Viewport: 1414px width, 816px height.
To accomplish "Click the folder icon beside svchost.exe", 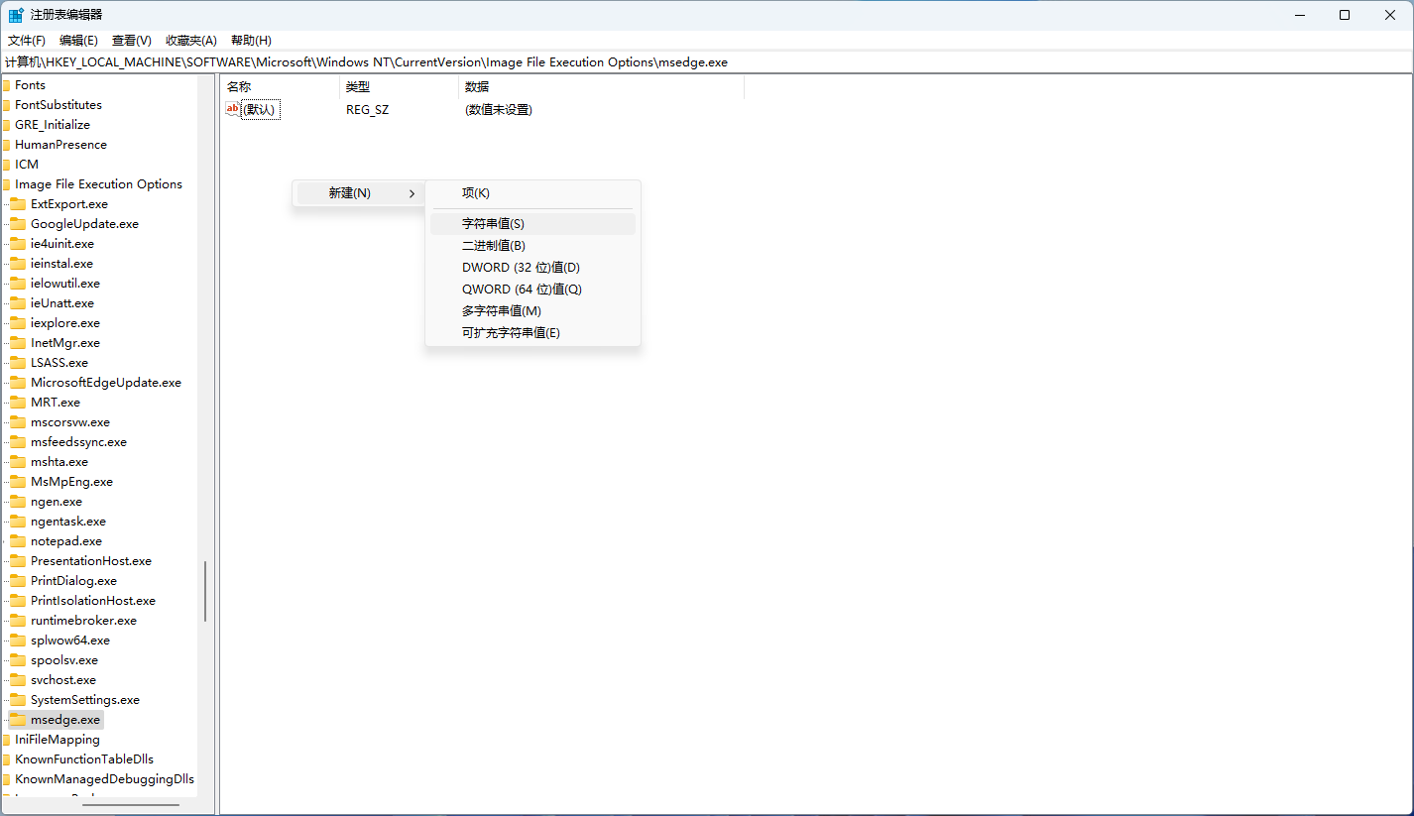I will click(x=18, y=679).
